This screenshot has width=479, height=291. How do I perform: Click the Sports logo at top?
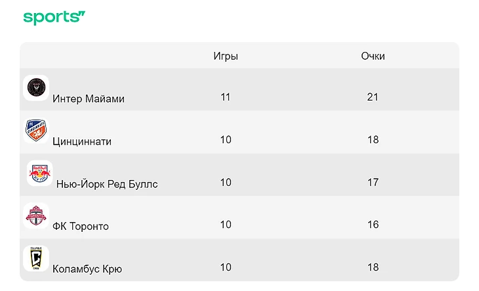[x=54, y=18]
